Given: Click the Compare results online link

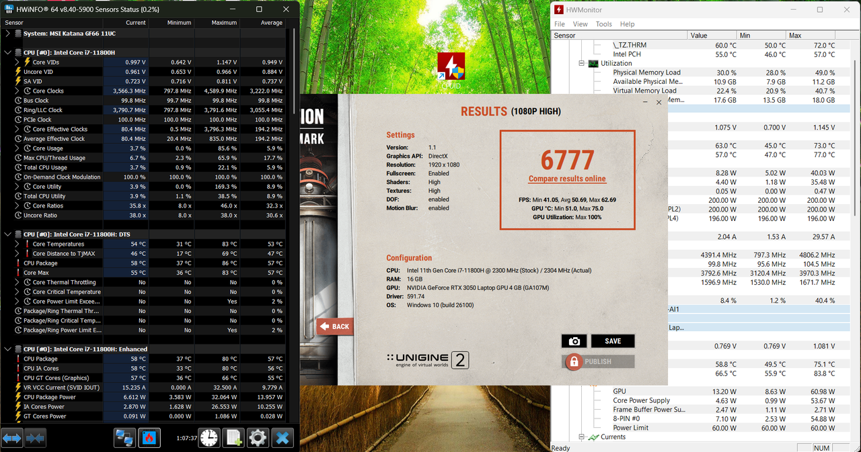Looking at the screenshot, I should 567,179.
